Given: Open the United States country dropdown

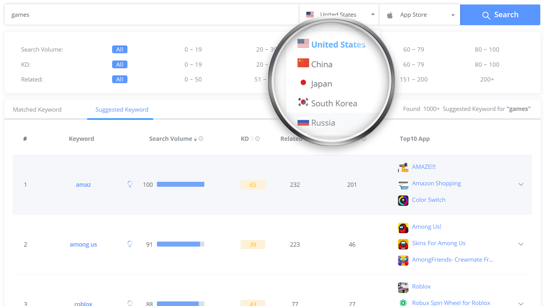Looking at the screenshot, I should [339, 15].
